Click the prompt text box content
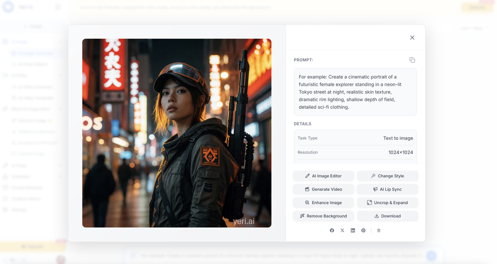The image size is (497, 264). coord(355,92)
